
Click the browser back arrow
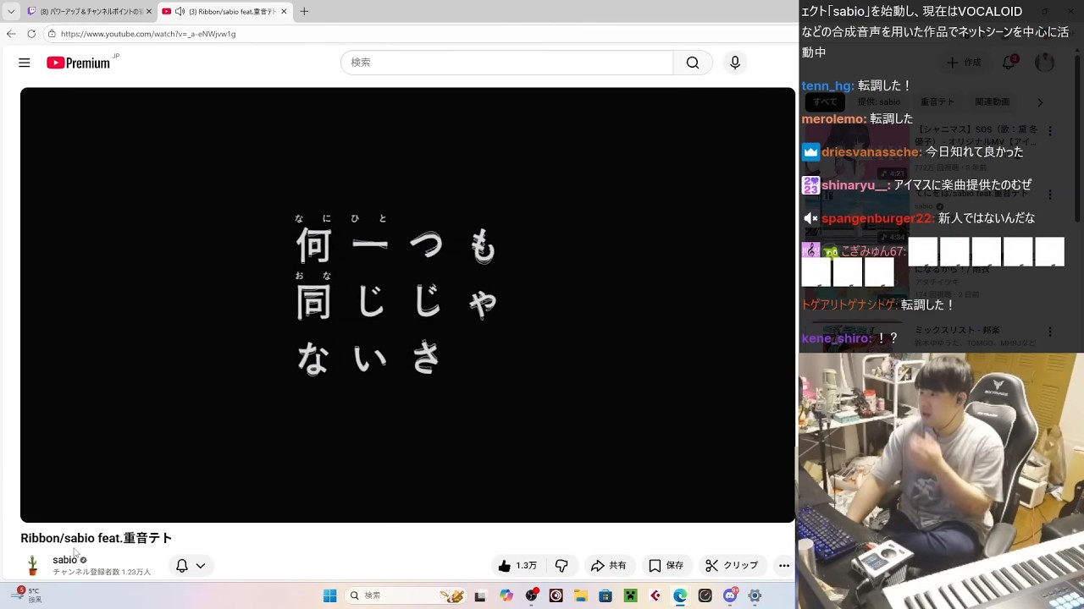(x=11, y=34)
